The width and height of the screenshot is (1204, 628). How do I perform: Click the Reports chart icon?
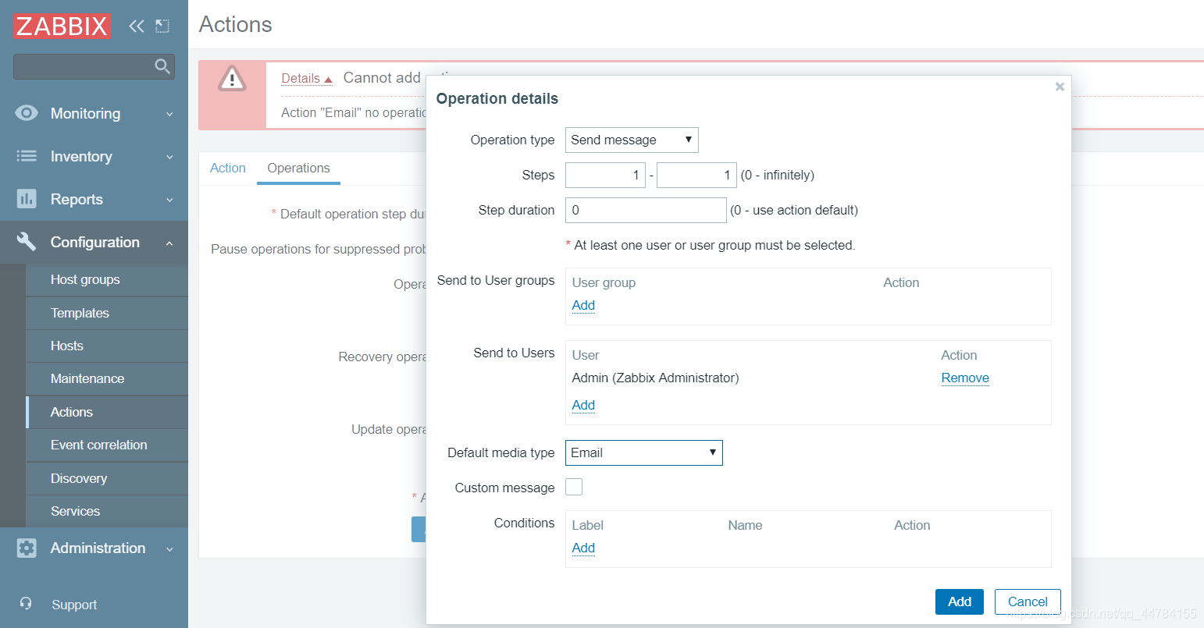click(x=27, y=199)
